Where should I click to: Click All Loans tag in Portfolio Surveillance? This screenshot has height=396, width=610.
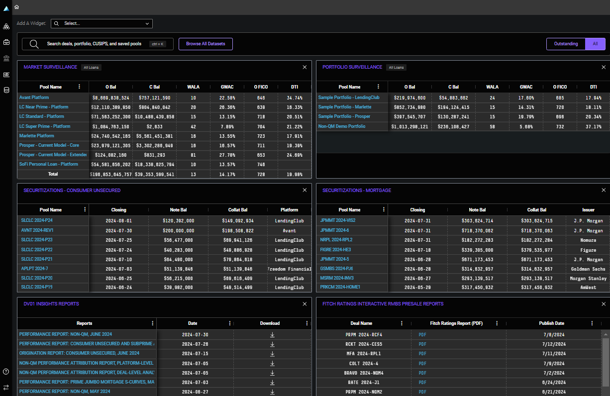coord(397,67)
